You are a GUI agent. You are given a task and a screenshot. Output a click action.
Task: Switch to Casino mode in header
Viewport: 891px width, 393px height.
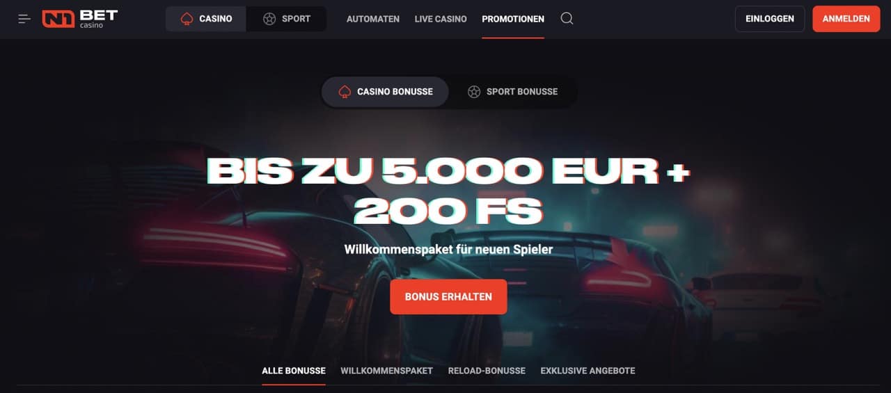point(206,19)
